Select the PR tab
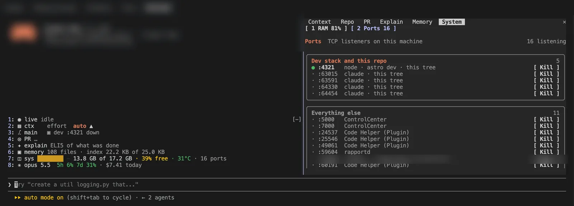 coord(367,22)
